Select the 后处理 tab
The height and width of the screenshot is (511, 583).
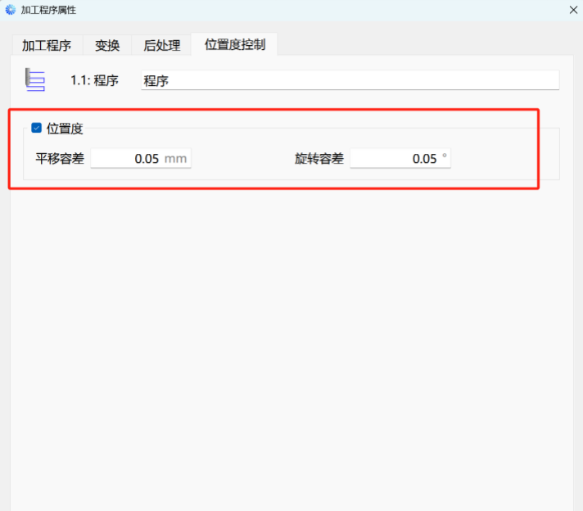[162, 45]
